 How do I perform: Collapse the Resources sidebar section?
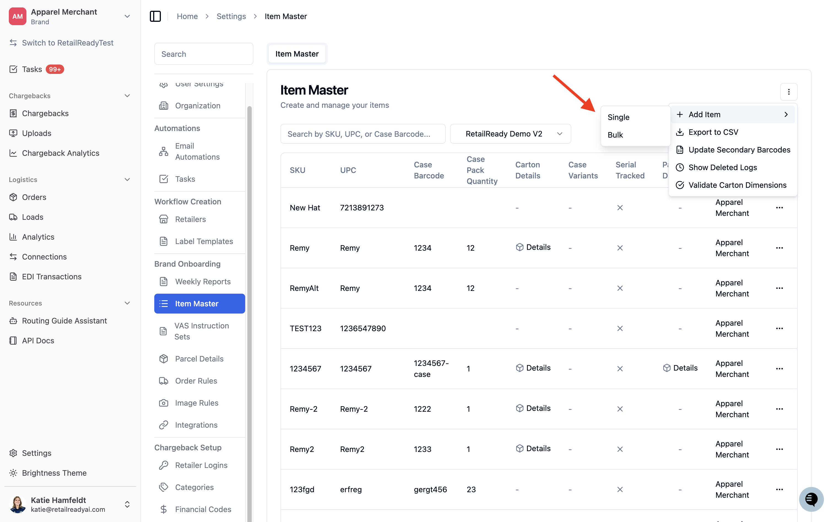click(127, 303)
